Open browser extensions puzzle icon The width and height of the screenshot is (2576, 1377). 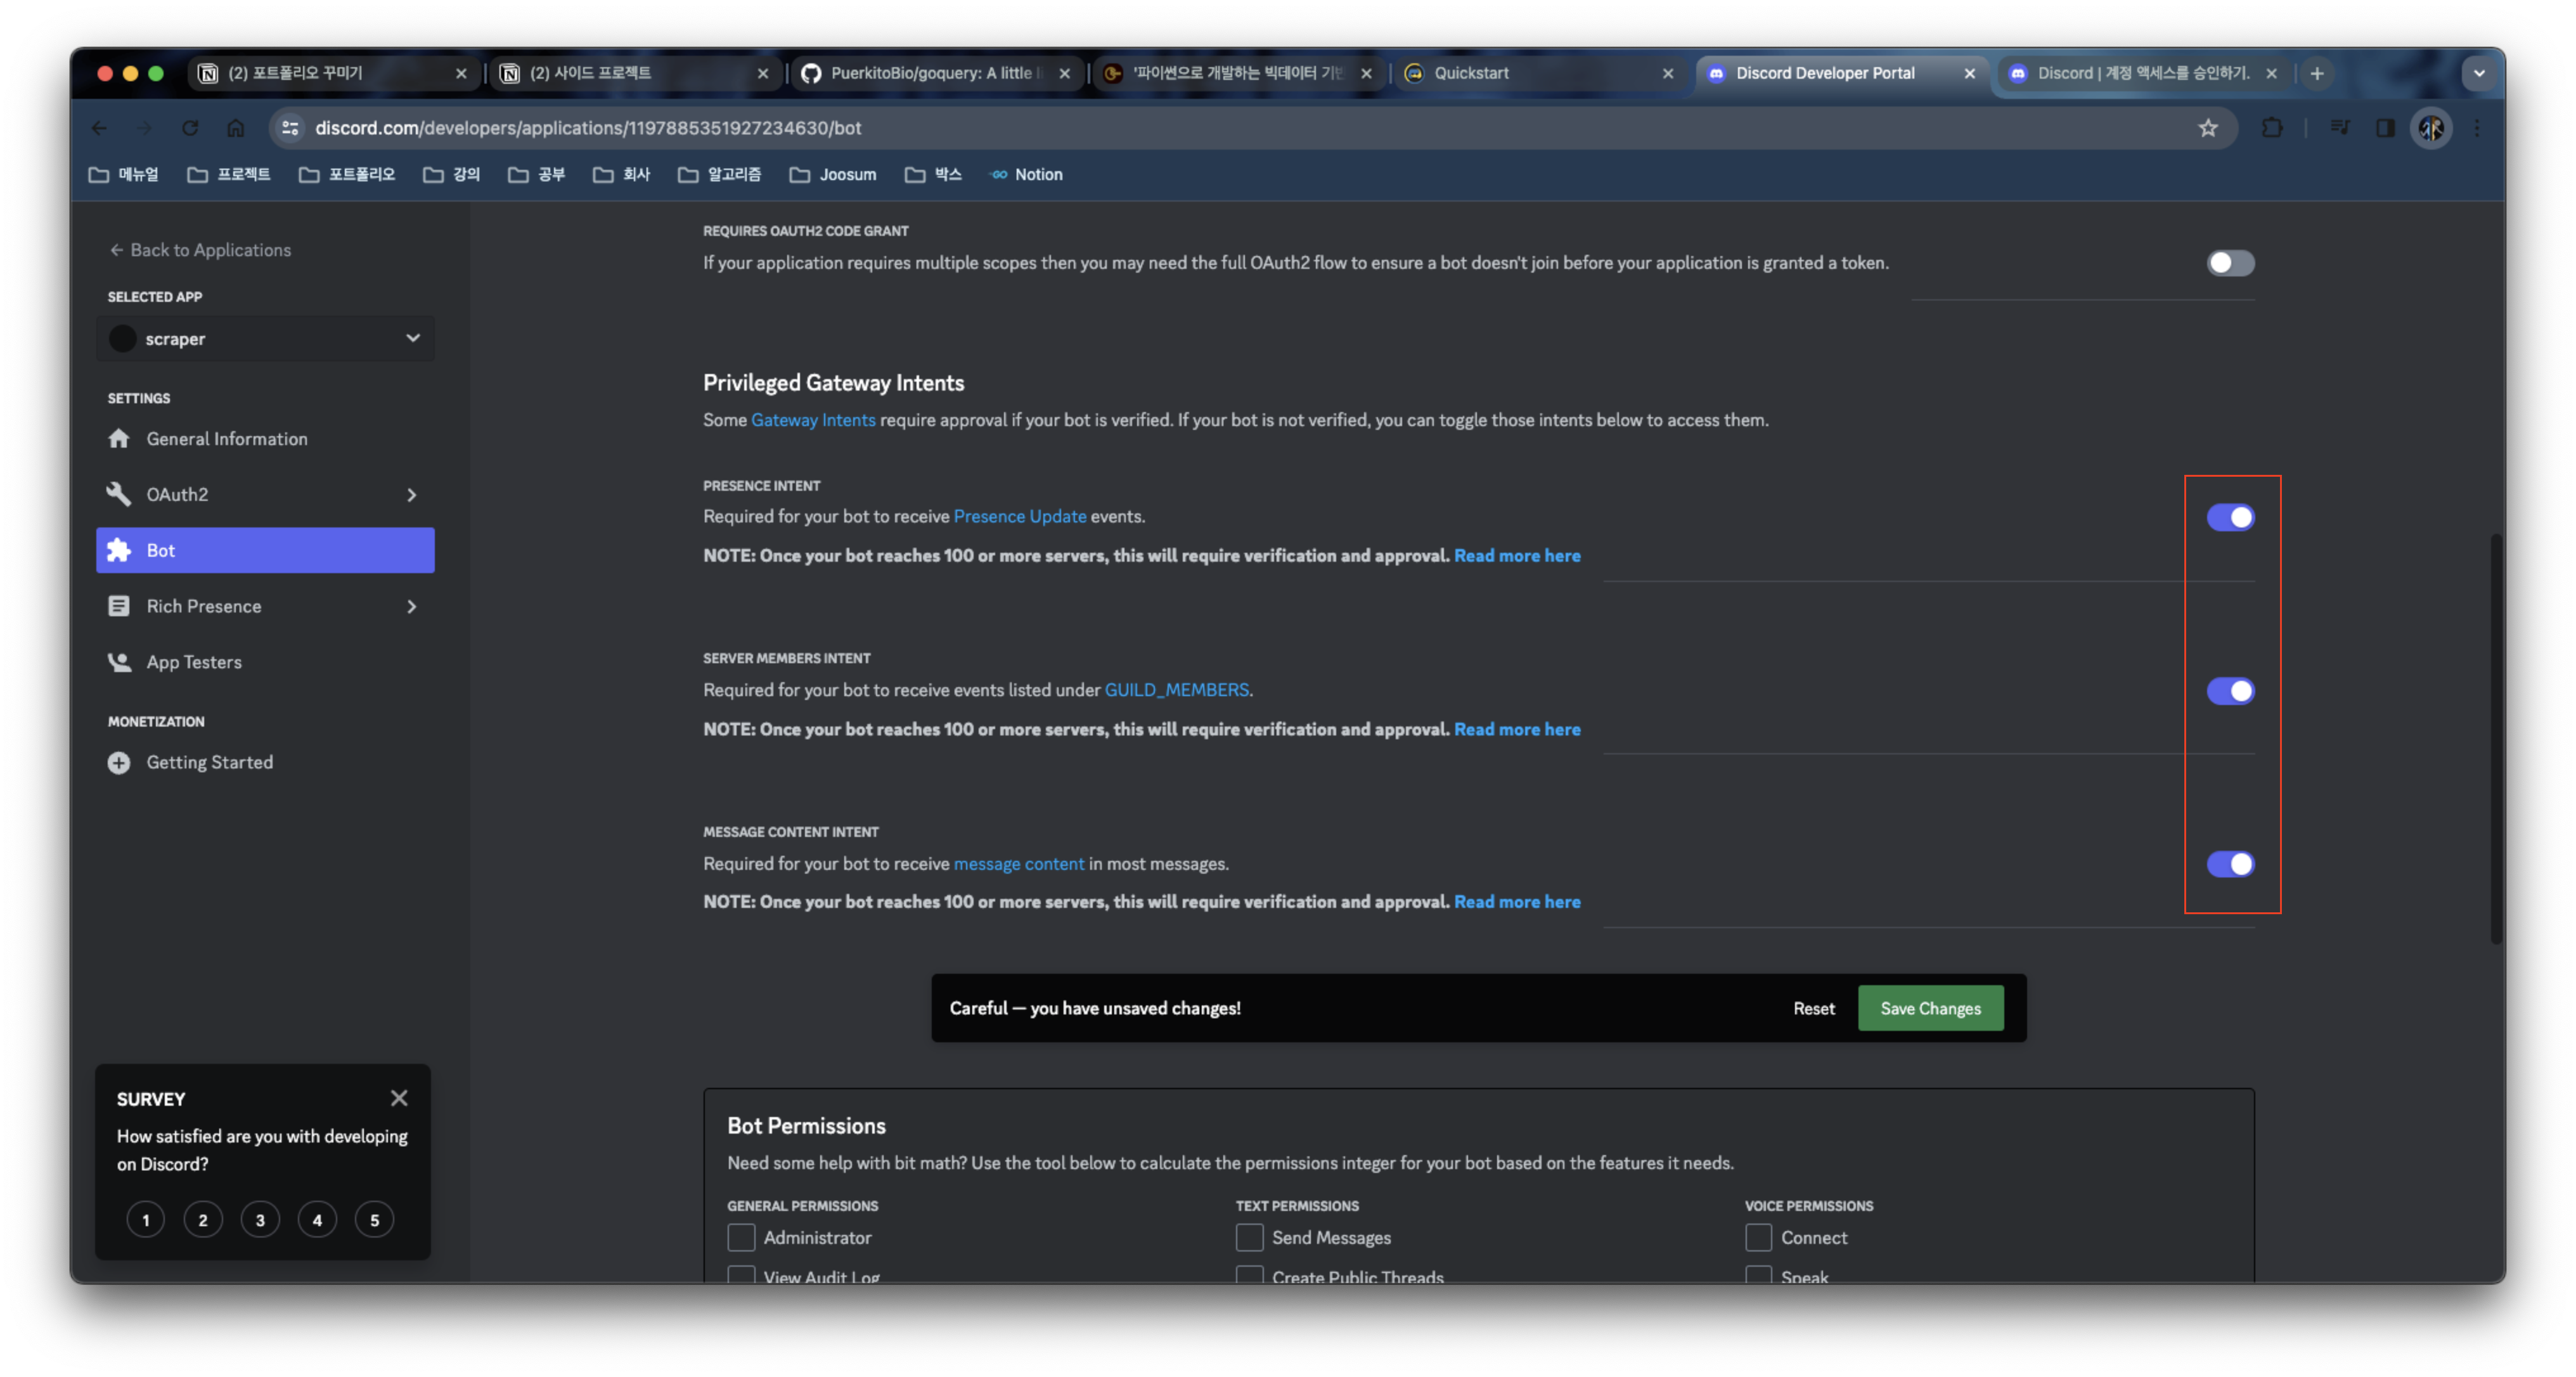click(2272, 128)
